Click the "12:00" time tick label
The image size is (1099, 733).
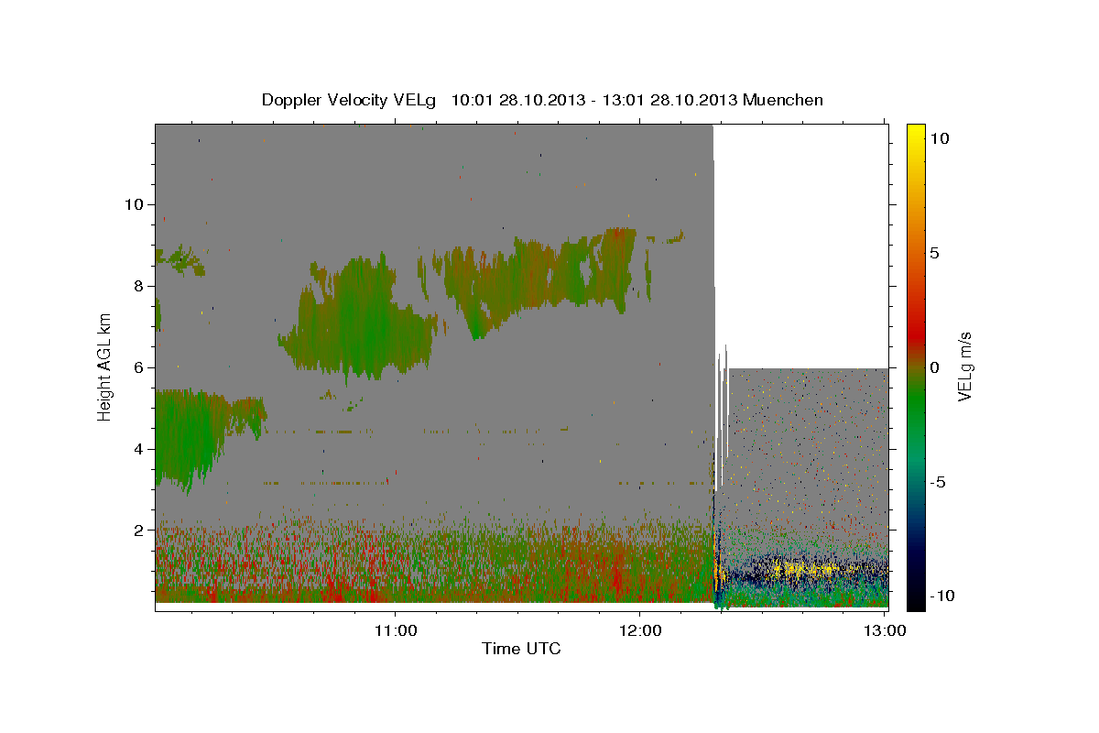(x=639, y=630)
